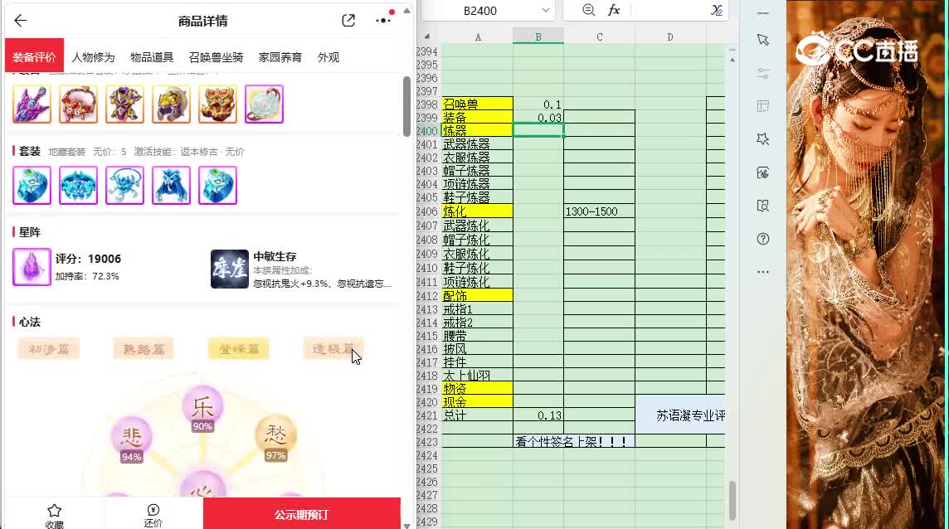Open the first purple weapon equipment icon

pyautogui.click(x=32, y=104)
